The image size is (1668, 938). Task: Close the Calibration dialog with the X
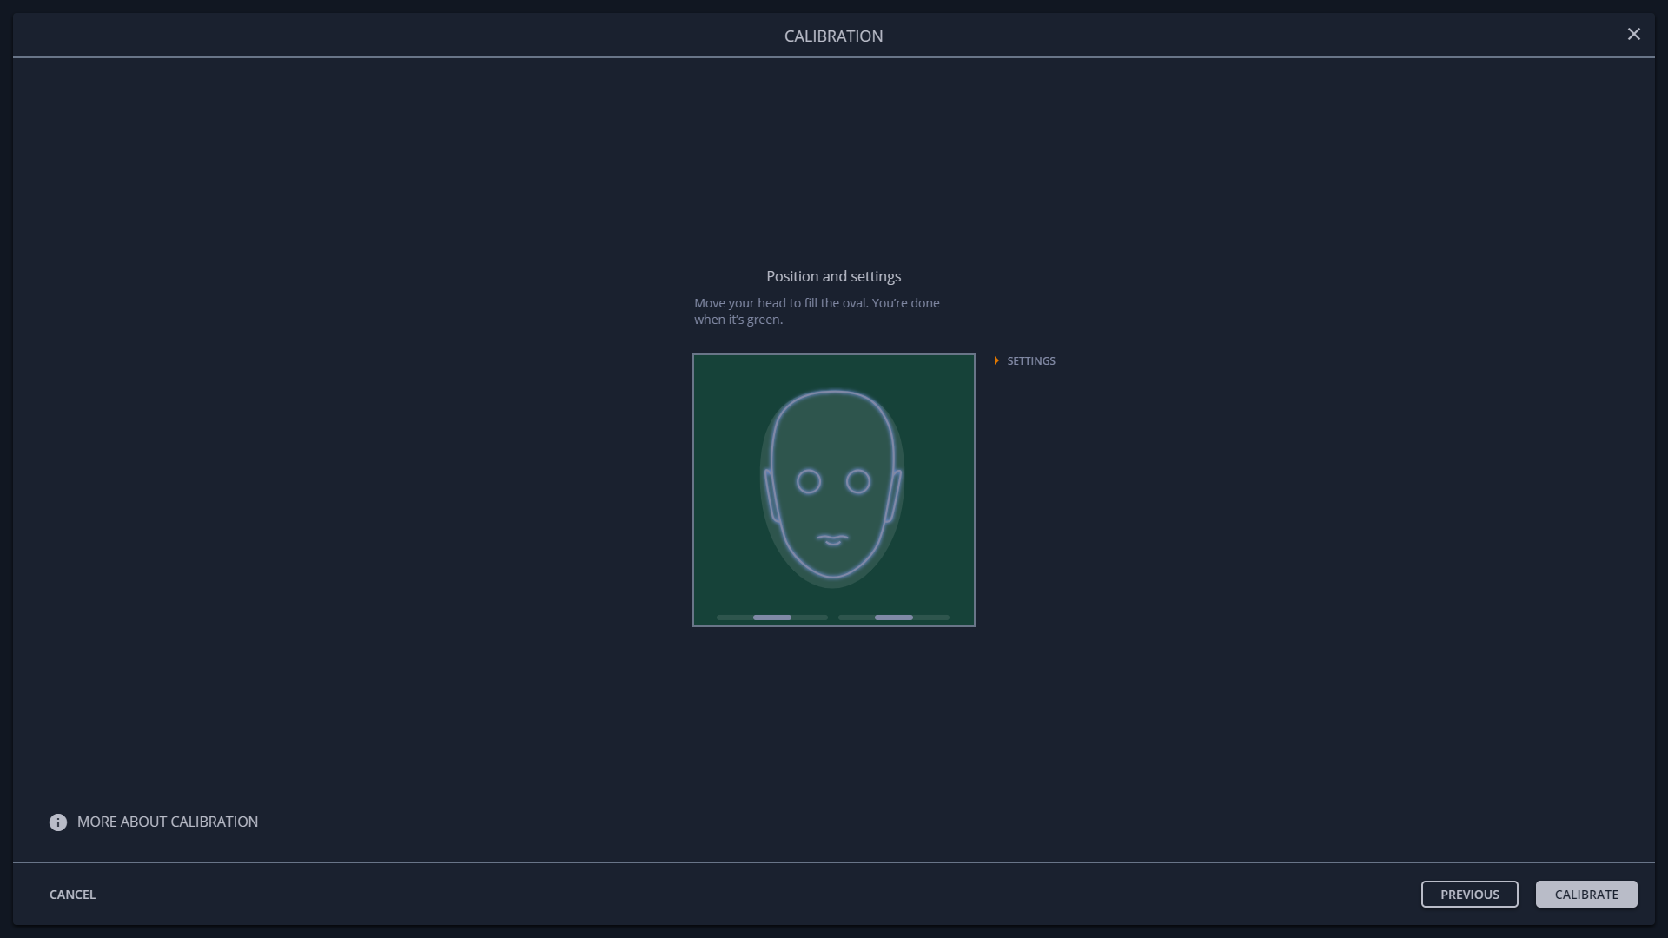point(1633,35)
